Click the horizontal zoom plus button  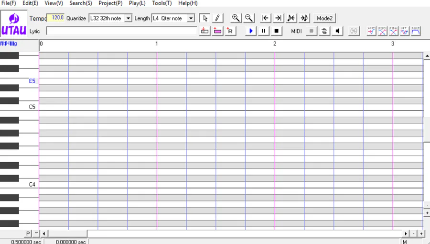click(421, 233)
